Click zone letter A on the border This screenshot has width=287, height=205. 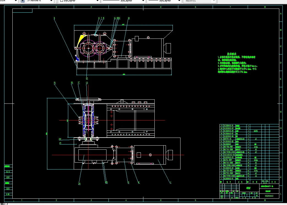281,13
